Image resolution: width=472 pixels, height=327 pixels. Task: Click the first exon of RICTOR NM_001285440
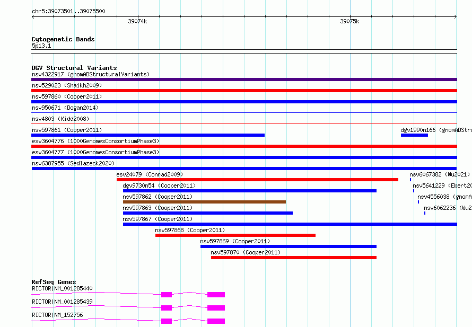[167, 295]
